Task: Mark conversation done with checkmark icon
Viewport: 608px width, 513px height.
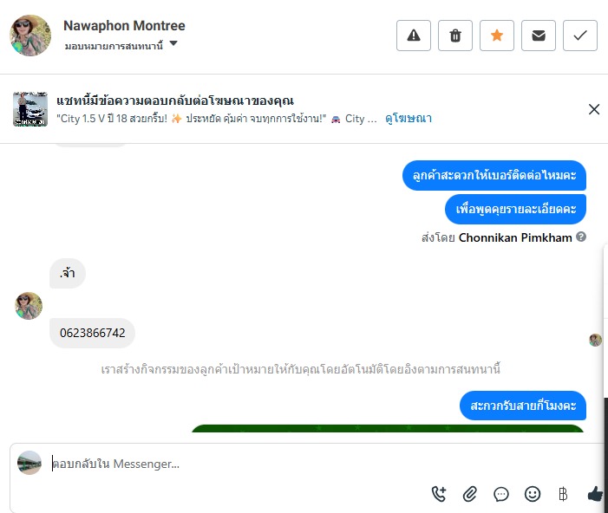Action: (580, 36)
